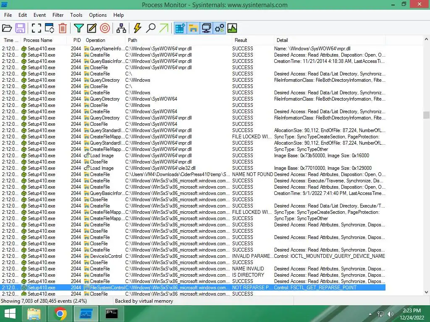Viewport: 430px width, 322px height.
Task: Open a saved log with the Open icon
Action: [7, 28]
